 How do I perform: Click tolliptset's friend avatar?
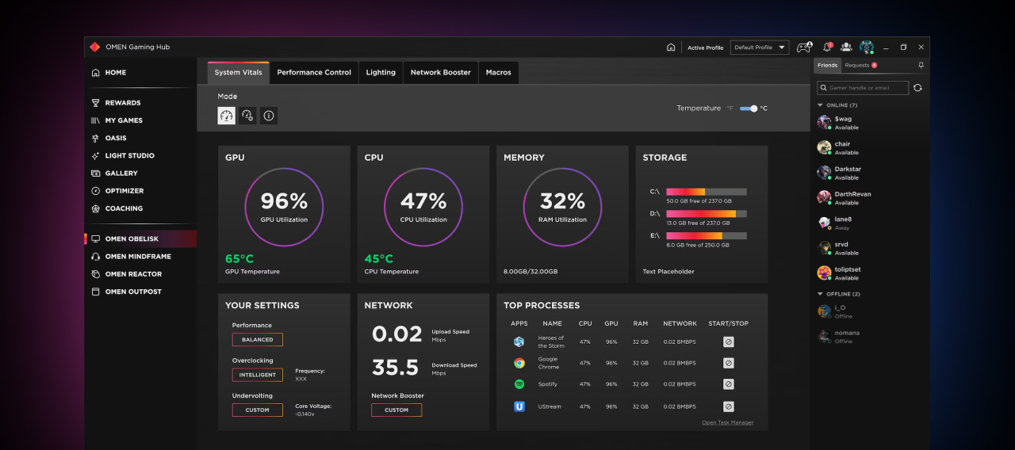click(824, 273)
